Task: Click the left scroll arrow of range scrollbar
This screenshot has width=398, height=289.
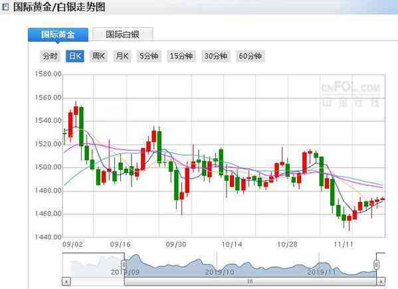Action: point(66,282)
